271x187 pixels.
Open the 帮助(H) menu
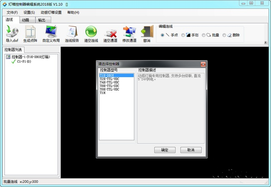[73, 13]
